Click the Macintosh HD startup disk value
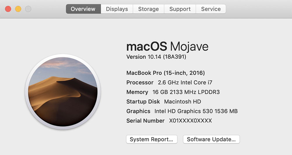This screenshot has height=155, width=292. click(x=182, y=102)
